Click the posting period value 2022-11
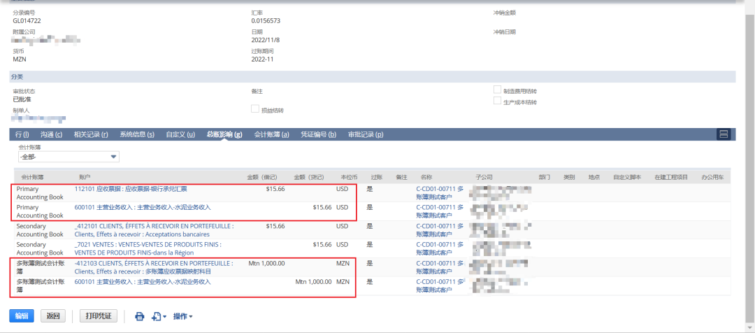Viewport: 755px width, 333px height. point(262,59)
